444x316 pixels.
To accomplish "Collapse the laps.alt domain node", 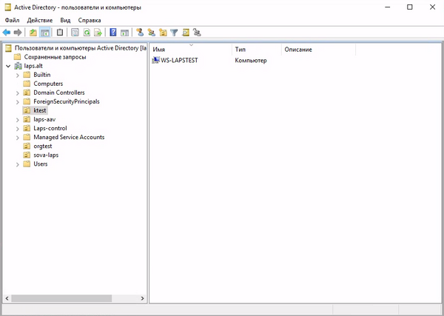I will 8,66.
